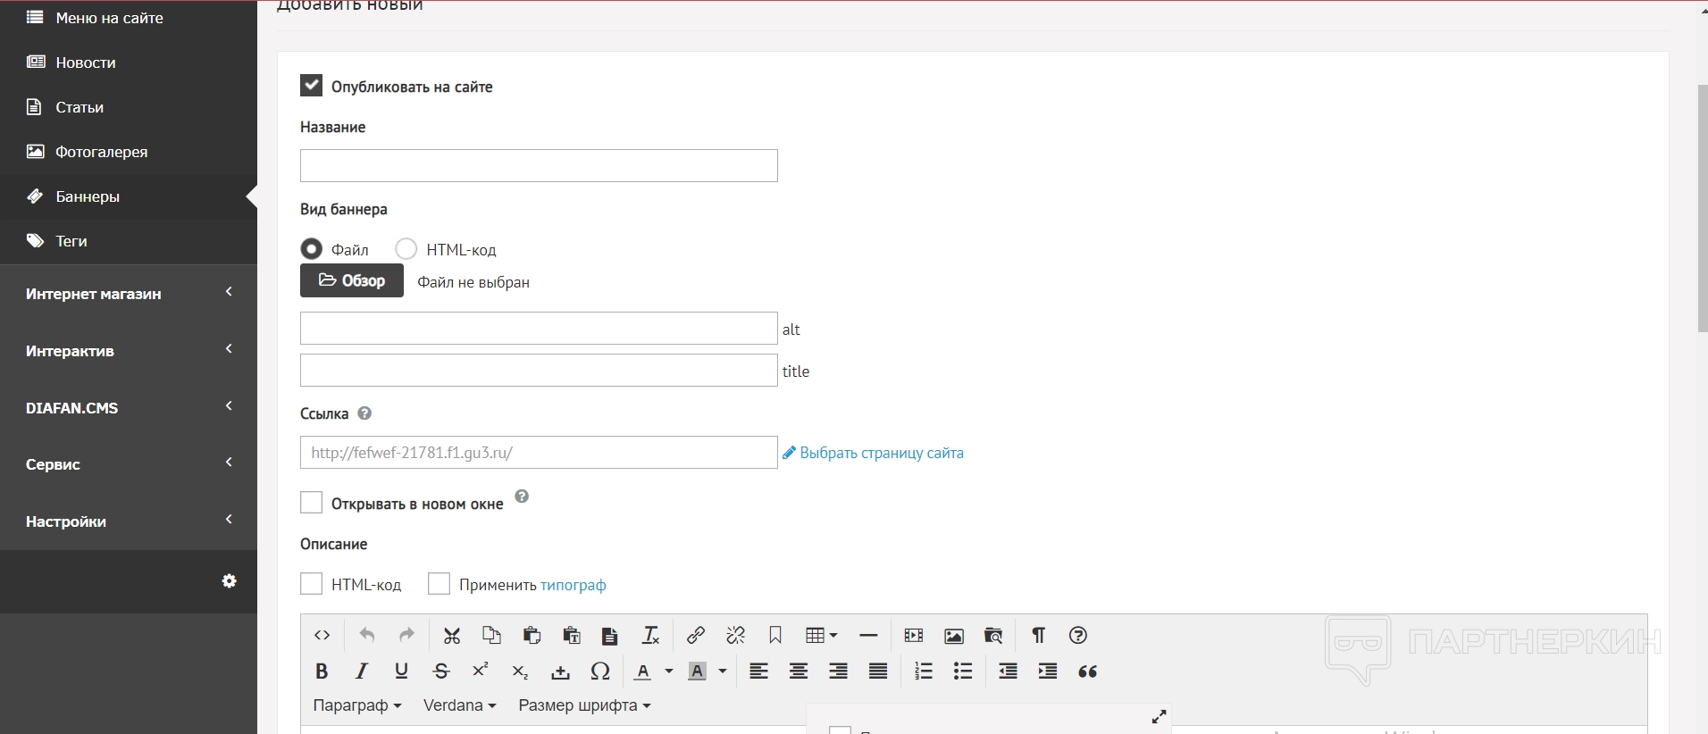Screen dimensions: 1708x734
Task: Click the cut scissors icon
Action: 452,636
